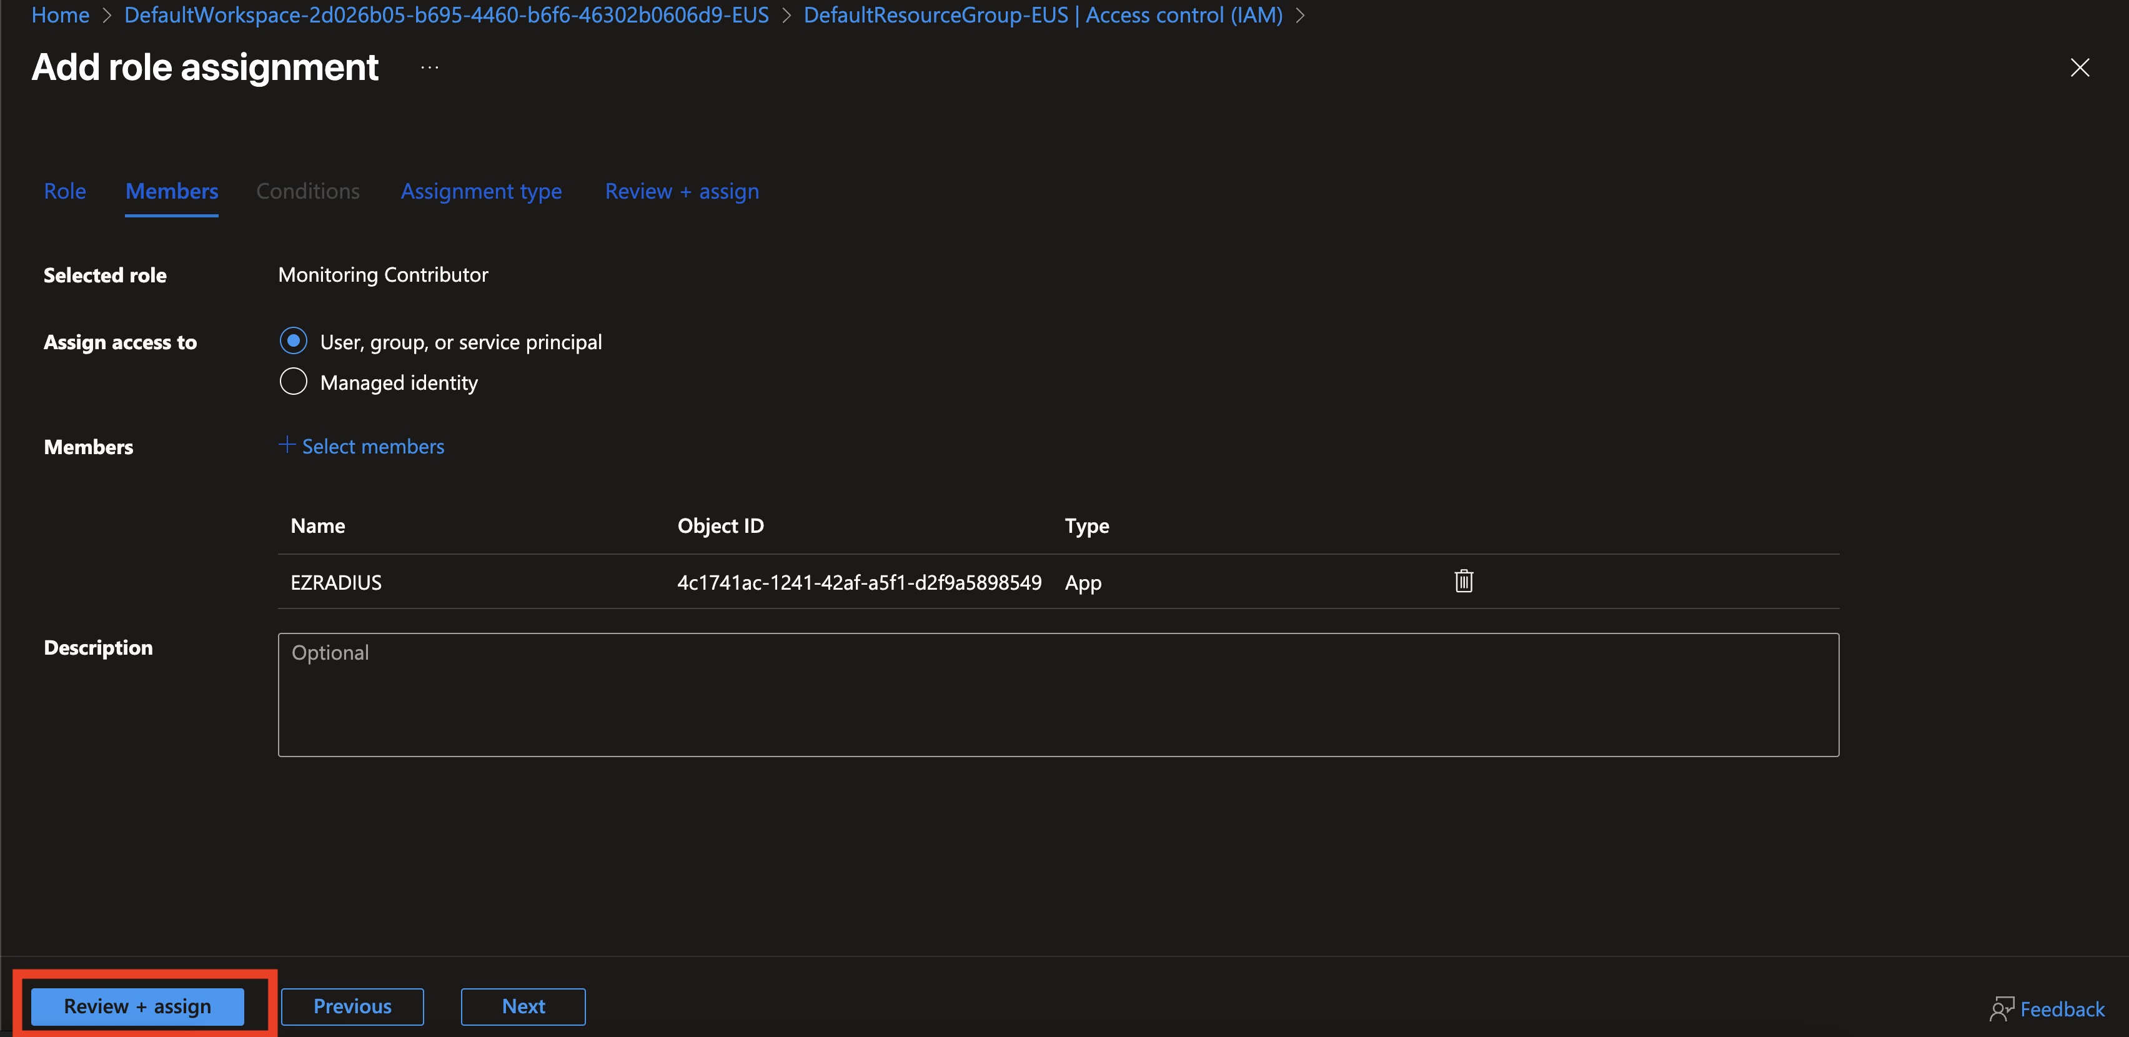Select User, group, or service principal option
This screenshot has height=1037, width=2129.
click(x=294, y=341)
